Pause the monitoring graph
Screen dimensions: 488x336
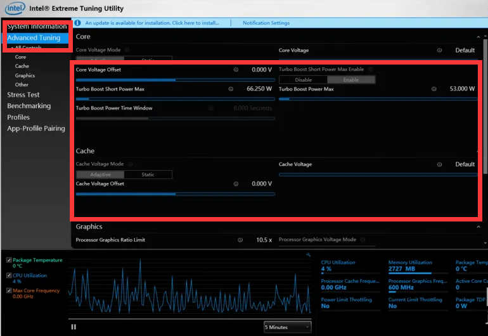click(74, 327)
